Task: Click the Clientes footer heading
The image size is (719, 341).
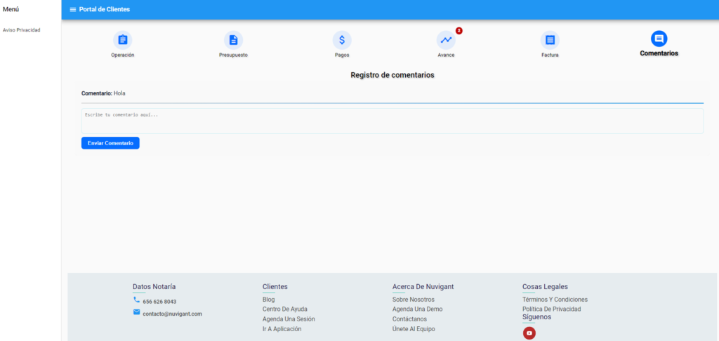Action: pos(275,286)
